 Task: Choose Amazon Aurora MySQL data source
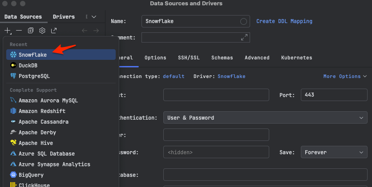[x=61, y=100]
